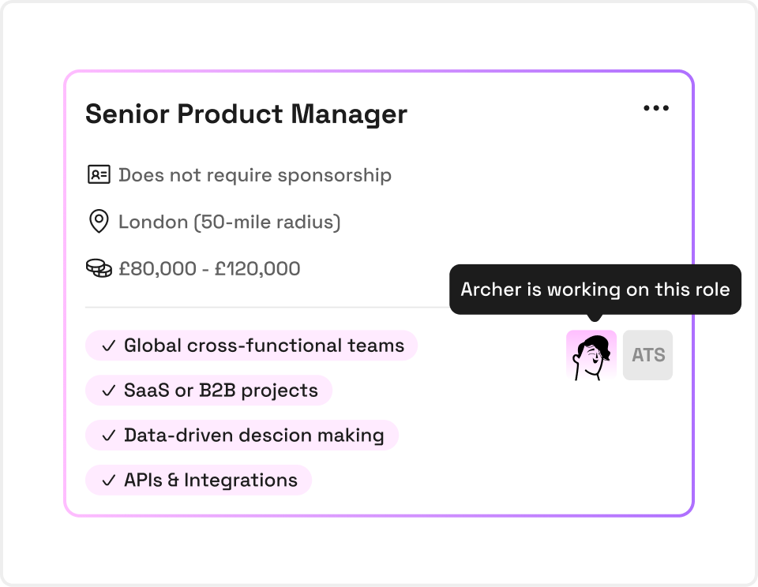
Task: Open the Senior Product Manager role title
Action: [246, 114]
